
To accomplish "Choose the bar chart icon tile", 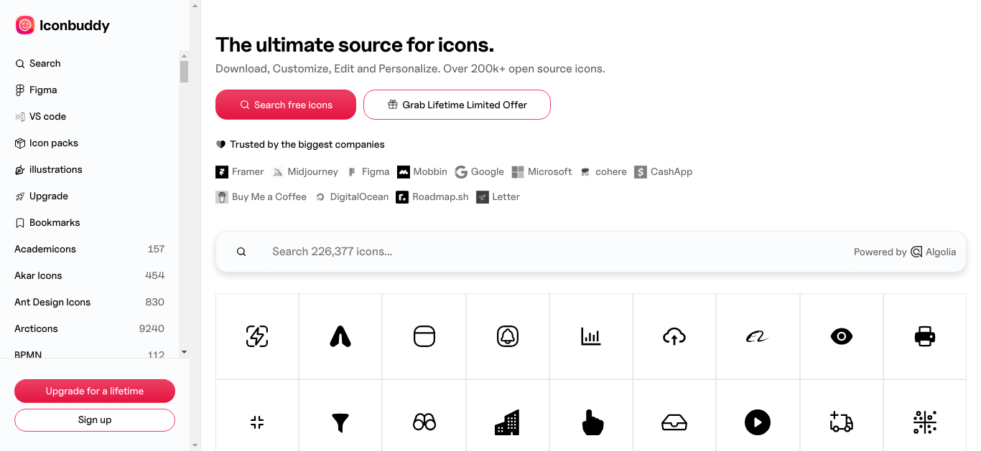I will coord(590,336).
